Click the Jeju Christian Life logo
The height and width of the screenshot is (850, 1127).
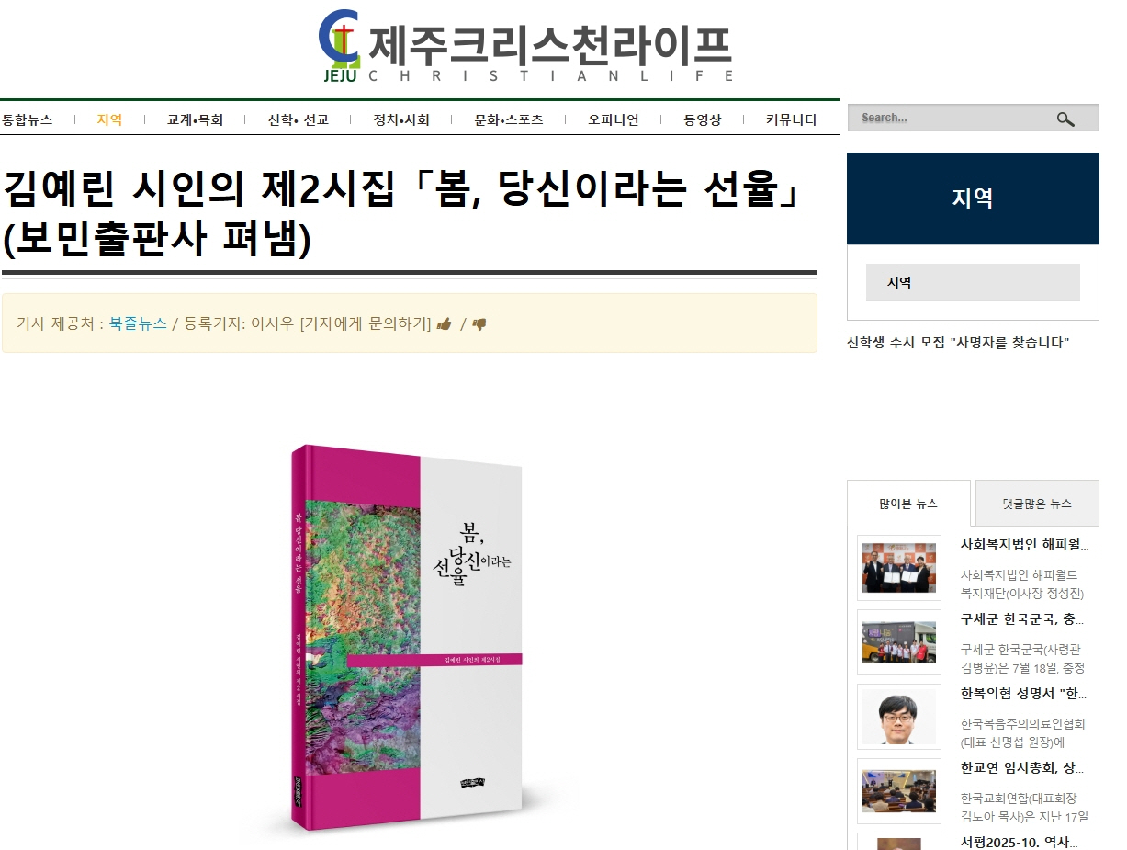tap(526, 46)
